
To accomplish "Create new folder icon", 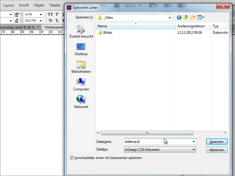I will pyautogui.click(x=193, y=18).
